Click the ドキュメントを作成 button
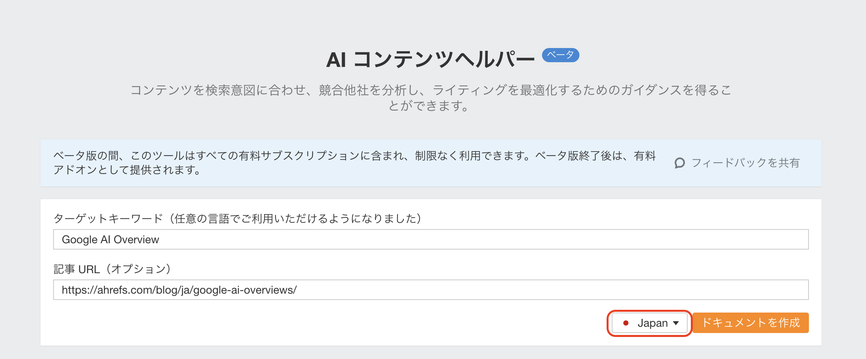This screenshot has width=866, height=359. (751, 323)
